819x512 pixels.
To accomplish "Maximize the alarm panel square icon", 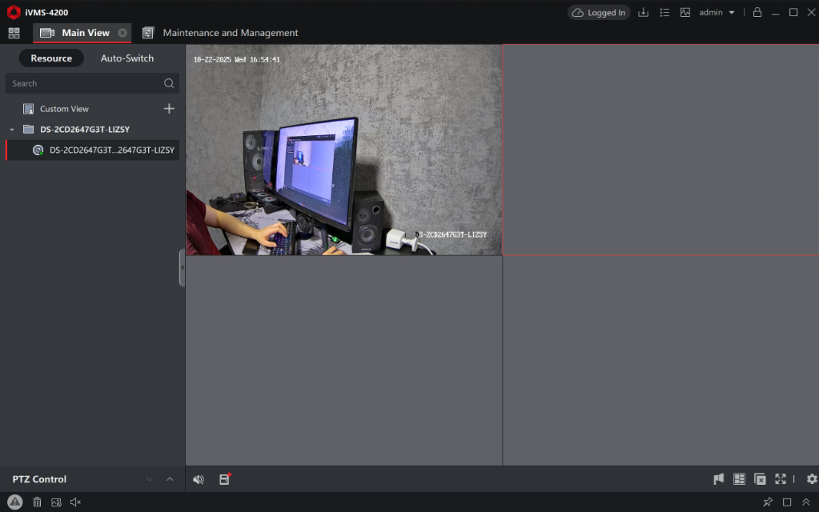I will (x=787, y=502).
